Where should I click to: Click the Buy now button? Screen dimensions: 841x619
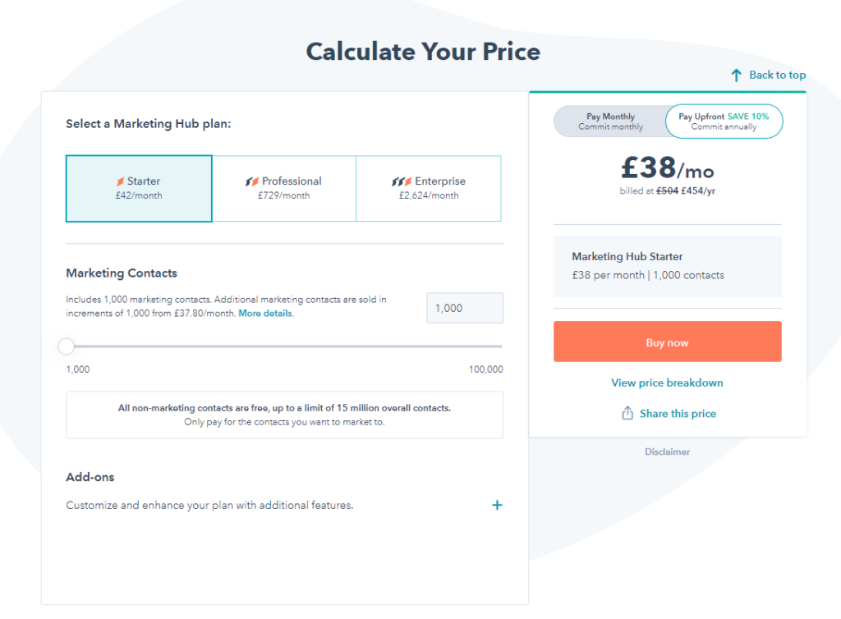667,341
